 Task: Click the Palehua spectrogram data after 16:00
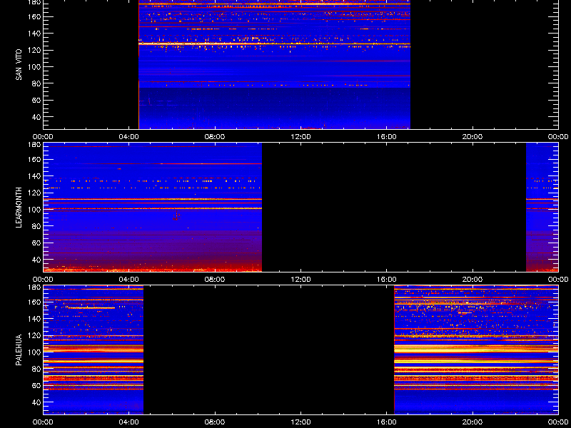point(476,350)
